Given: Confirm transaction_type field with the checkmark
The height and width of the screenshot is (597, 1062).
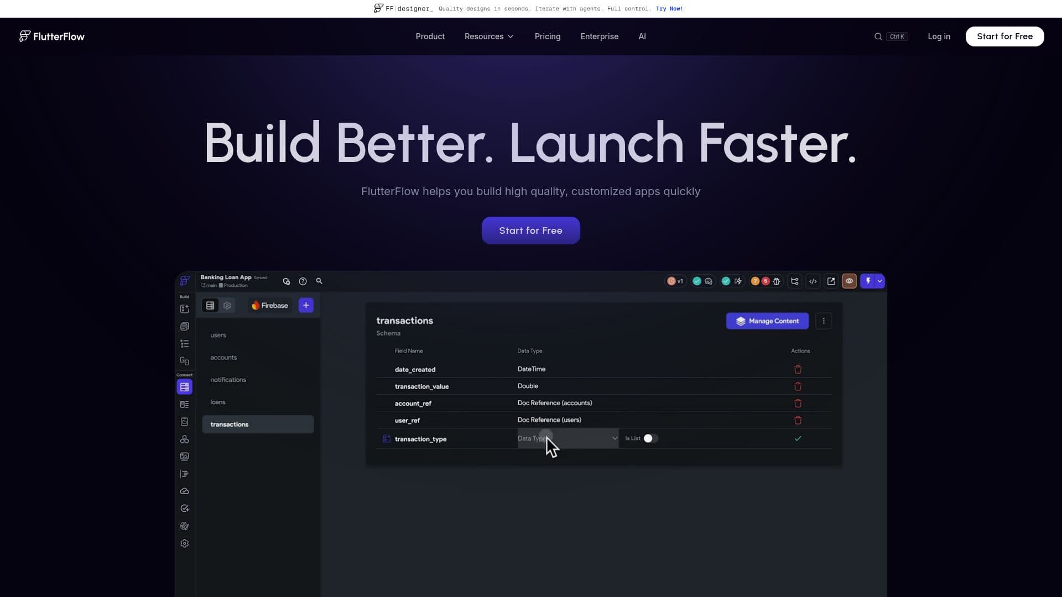Looking at the screenshot, I should (x=798, y=439).
